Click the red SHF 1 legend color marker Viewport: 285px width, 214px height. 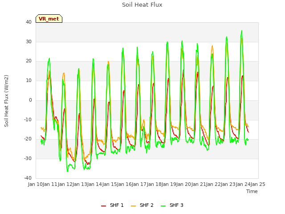click(103, 206)
